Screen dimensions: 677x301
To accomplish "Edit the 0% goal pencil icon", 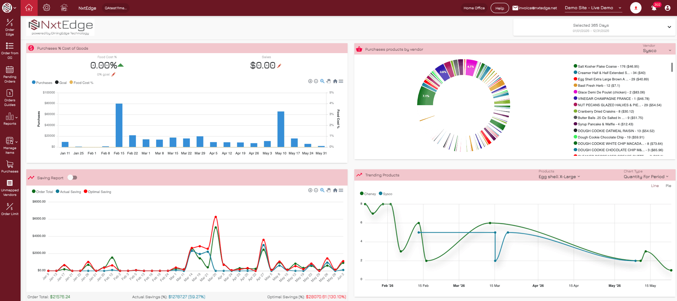I will [x=114, y=74].
